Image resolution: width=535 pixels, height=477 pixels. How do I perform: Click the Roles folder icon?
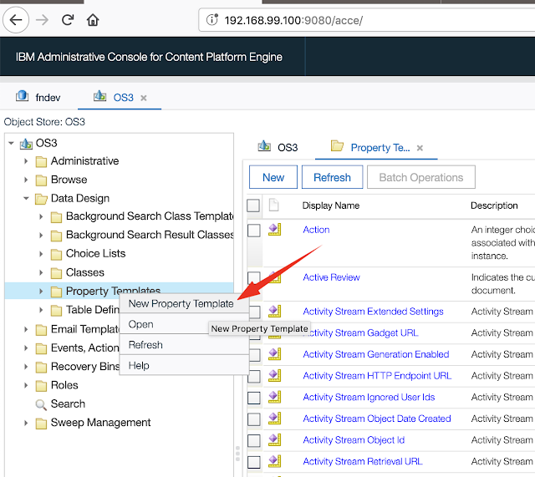[x=41, y=386]
